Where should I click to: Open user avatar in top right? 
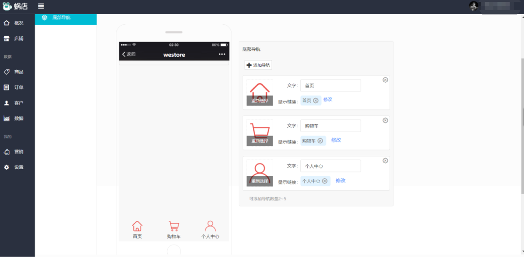point(473,6)
